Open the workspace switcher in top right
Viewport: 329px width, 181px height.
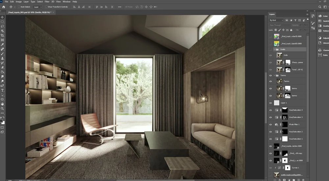point(325,7)
